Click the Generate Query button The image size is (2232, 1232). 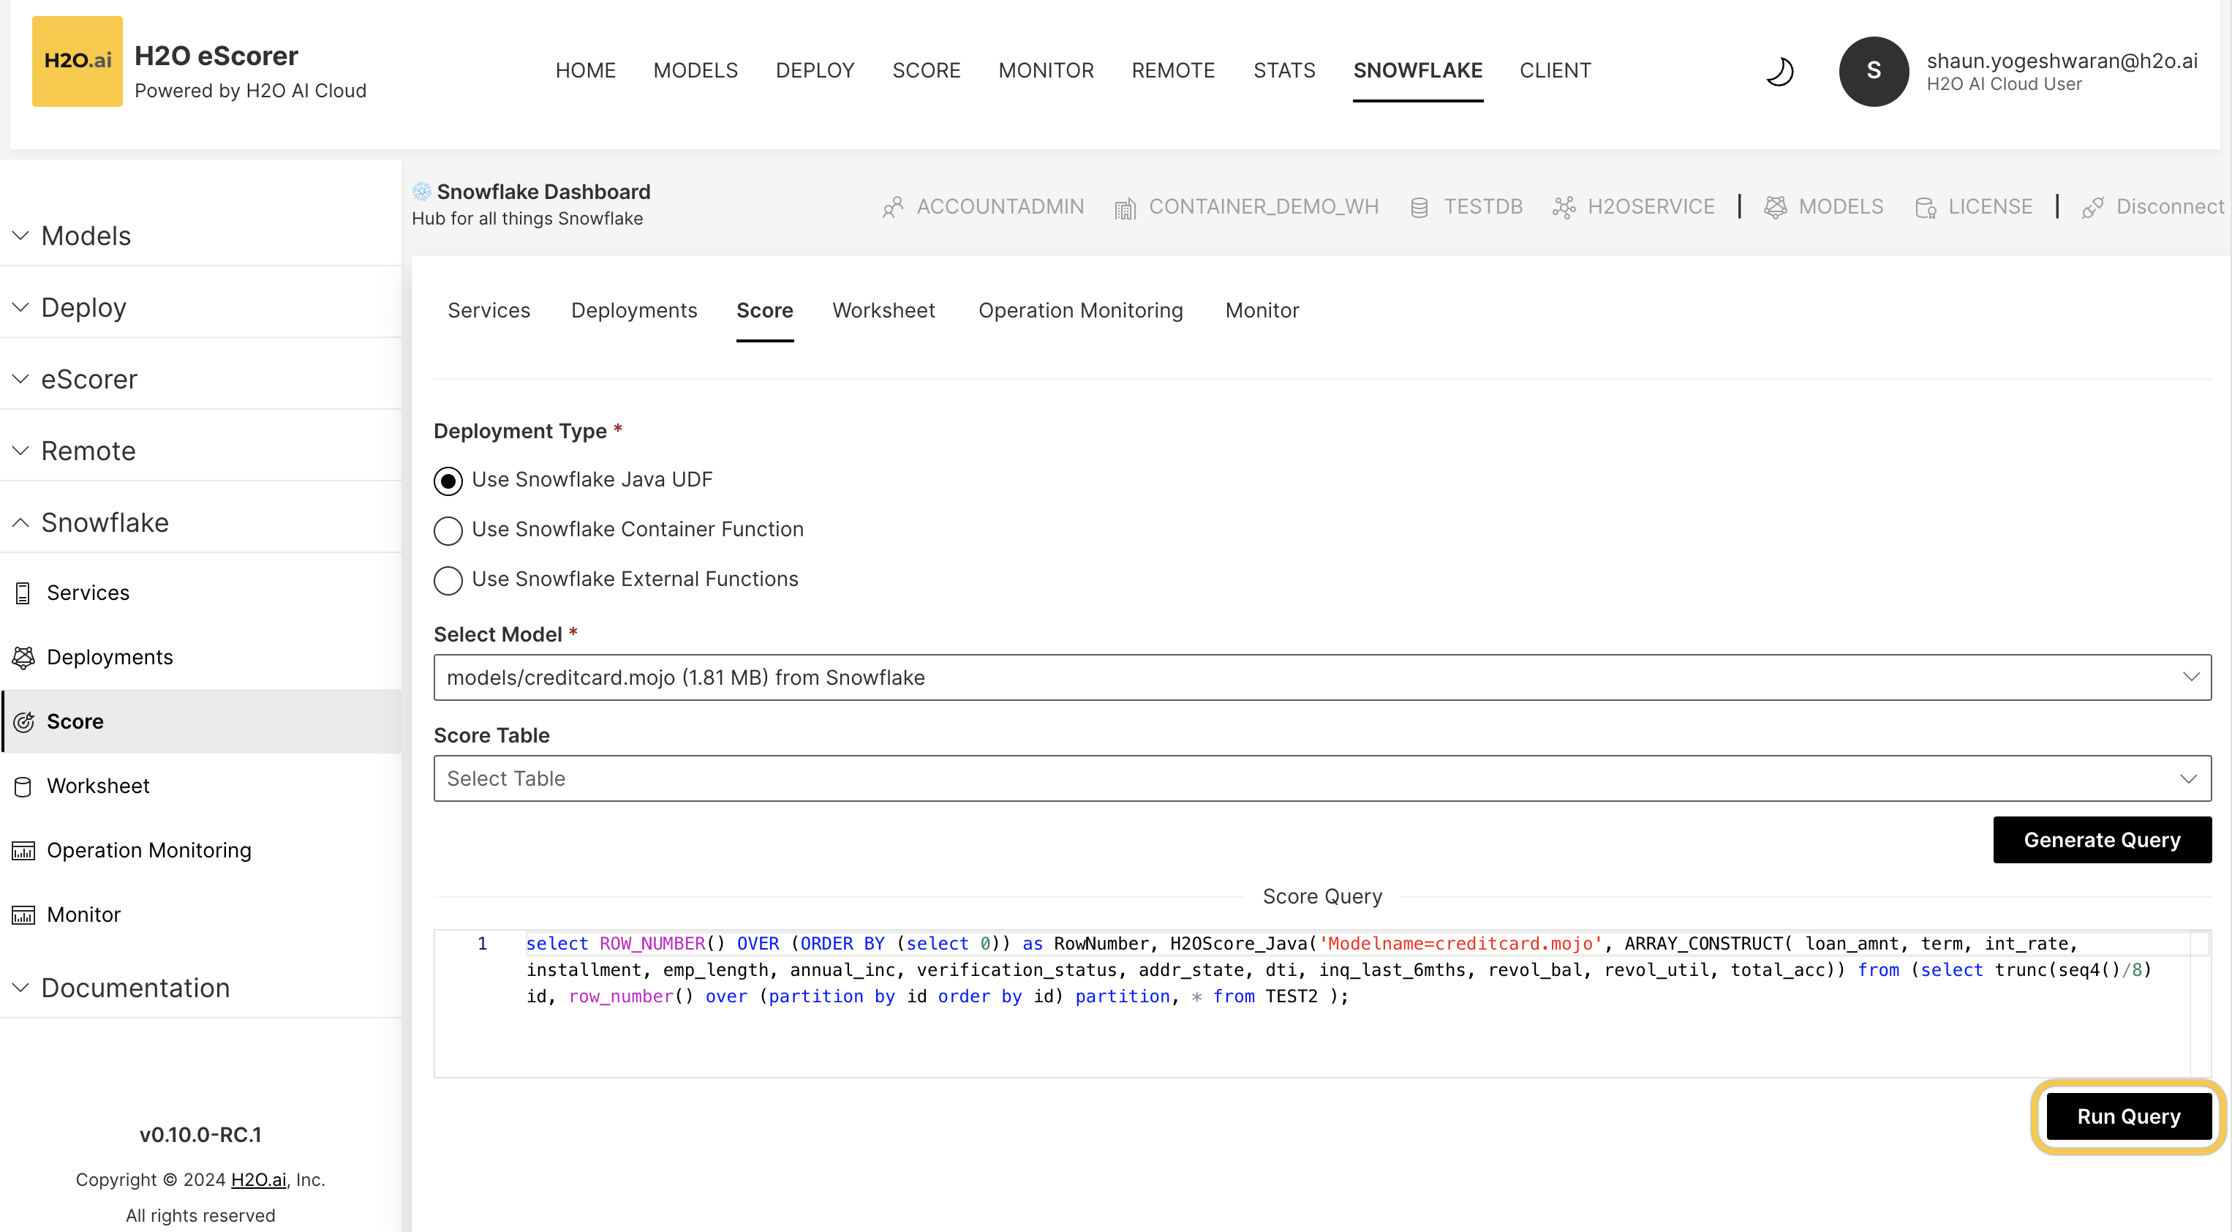[x=2101, y=839]
